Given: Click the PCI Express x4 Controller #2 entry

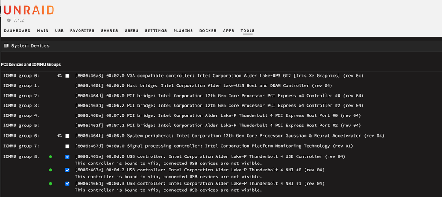Looking at the screenshot, I should click(x=219, y=106).
